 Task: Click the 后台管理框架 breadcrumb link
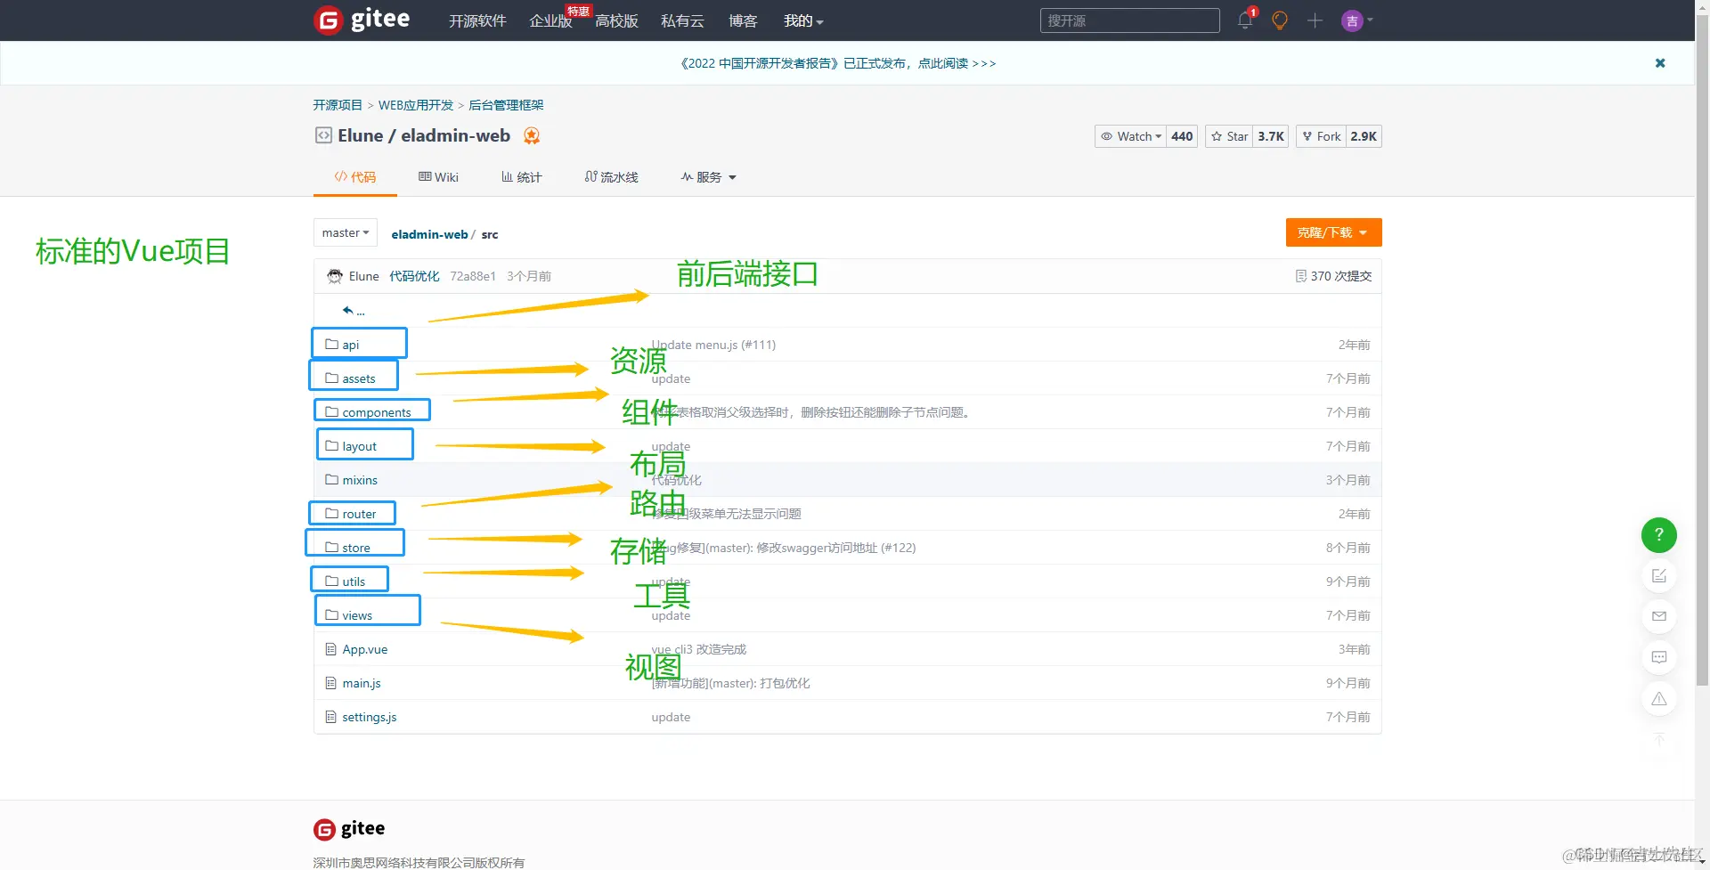tap(506, 105)
